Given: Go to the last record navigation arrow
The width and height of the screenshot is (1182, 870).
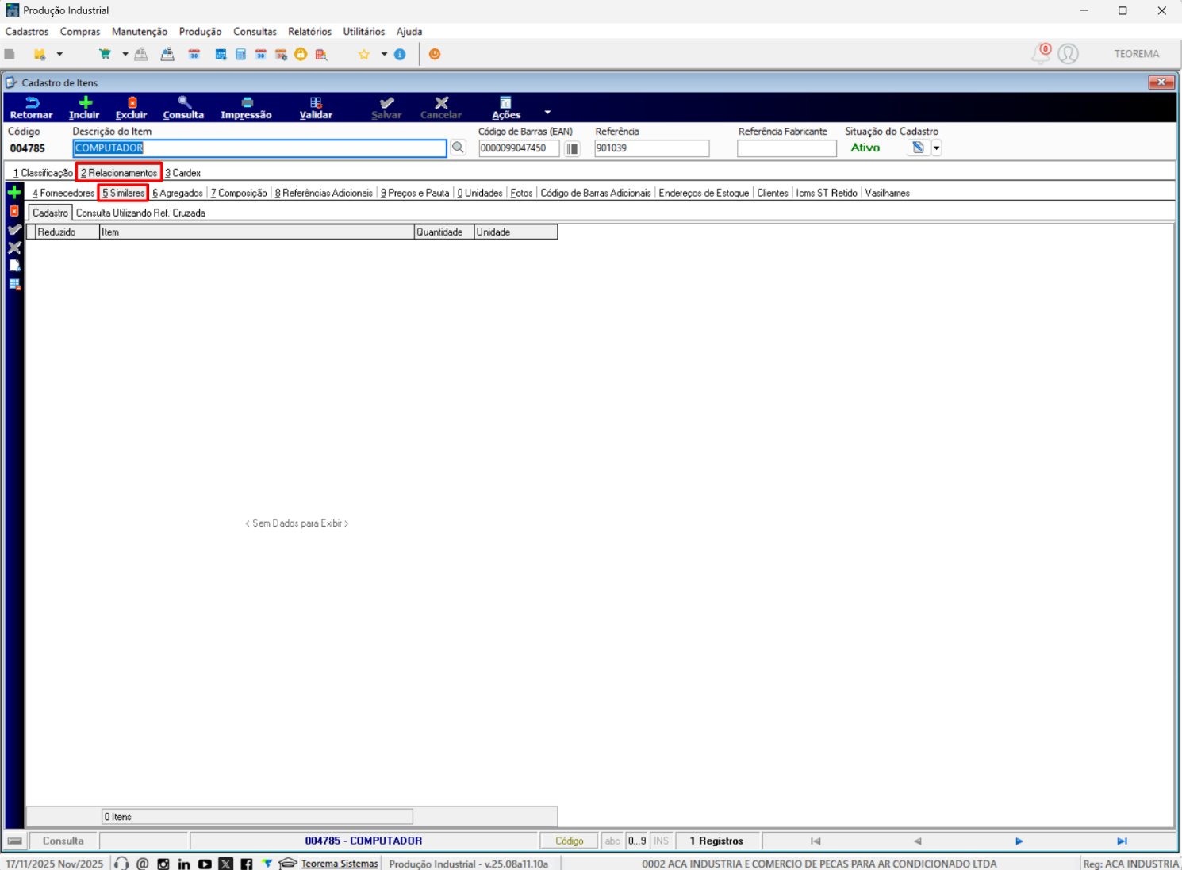Looking at the screenshot, I should tap(1122, 841).
